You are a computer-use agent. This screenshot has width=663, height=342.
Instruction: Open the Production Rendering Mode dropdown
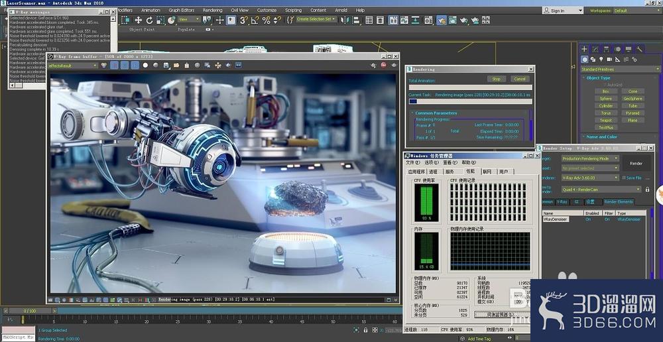[x=590, y=158]
